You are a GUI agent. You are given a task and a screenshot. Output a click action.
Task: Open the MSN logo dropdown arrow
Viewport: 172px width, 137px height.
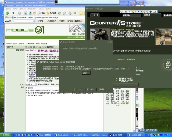(13, 21)
